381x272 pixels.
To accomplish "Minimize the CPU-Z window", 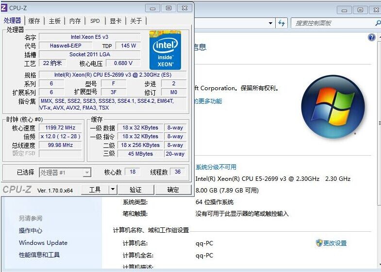I will 152,8.
